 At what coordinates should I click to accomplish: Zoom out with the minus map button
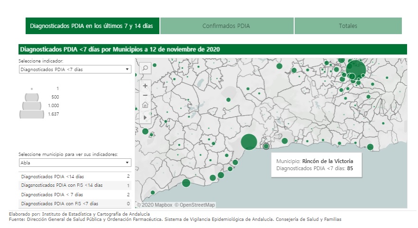145,95
